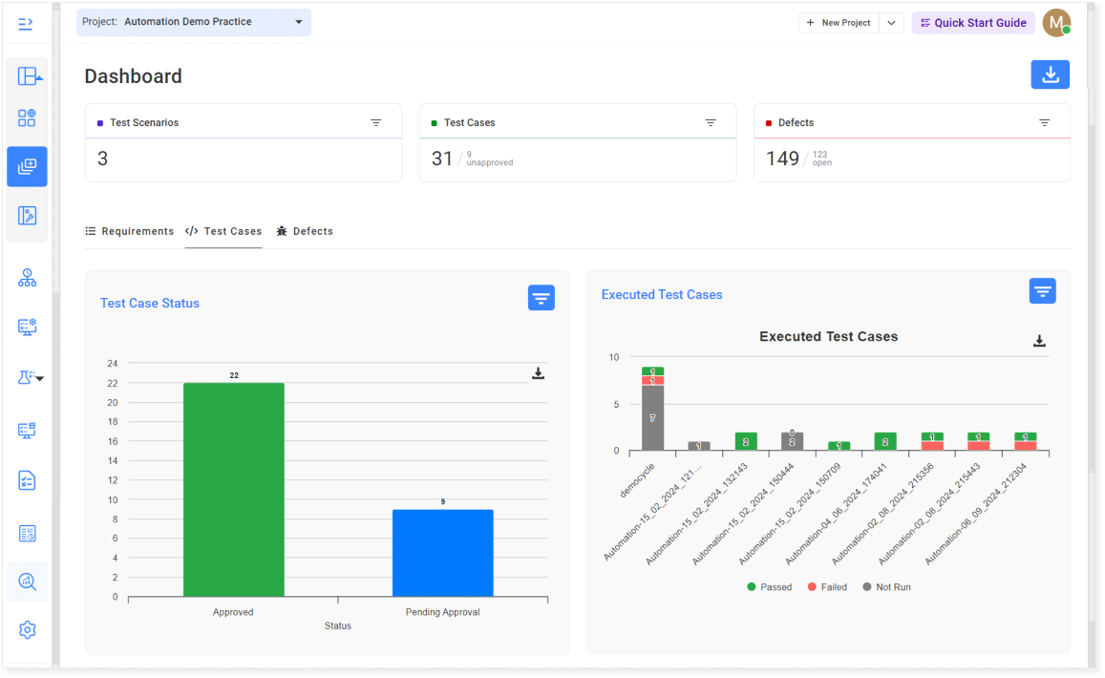This screenshot has width=1105, height=678.
Task: Open the Defects card filter menu
Action: click(1045, 122)
